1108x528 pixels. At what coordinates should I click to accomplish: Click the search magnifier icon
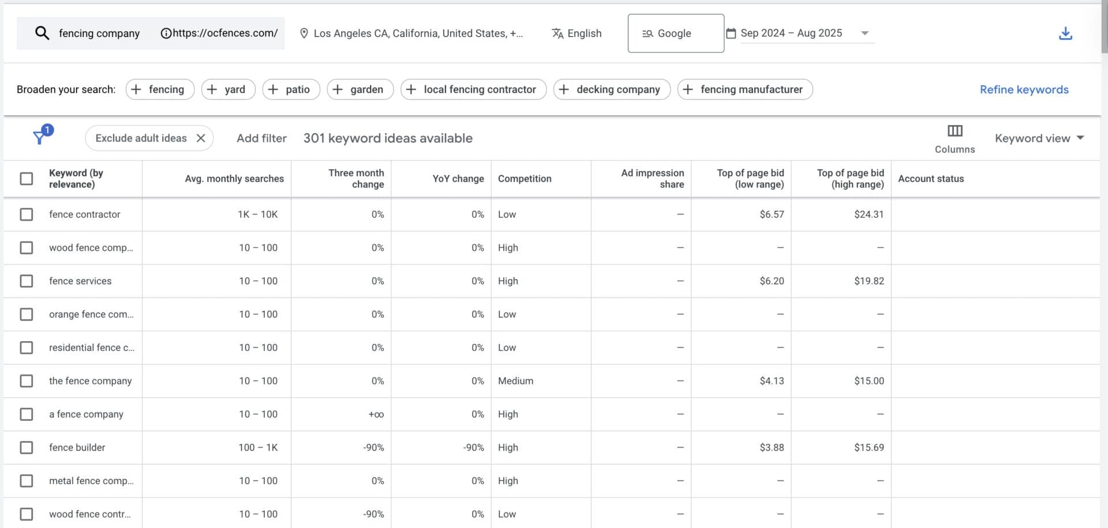pyautogui.click(x=42, y=33)
